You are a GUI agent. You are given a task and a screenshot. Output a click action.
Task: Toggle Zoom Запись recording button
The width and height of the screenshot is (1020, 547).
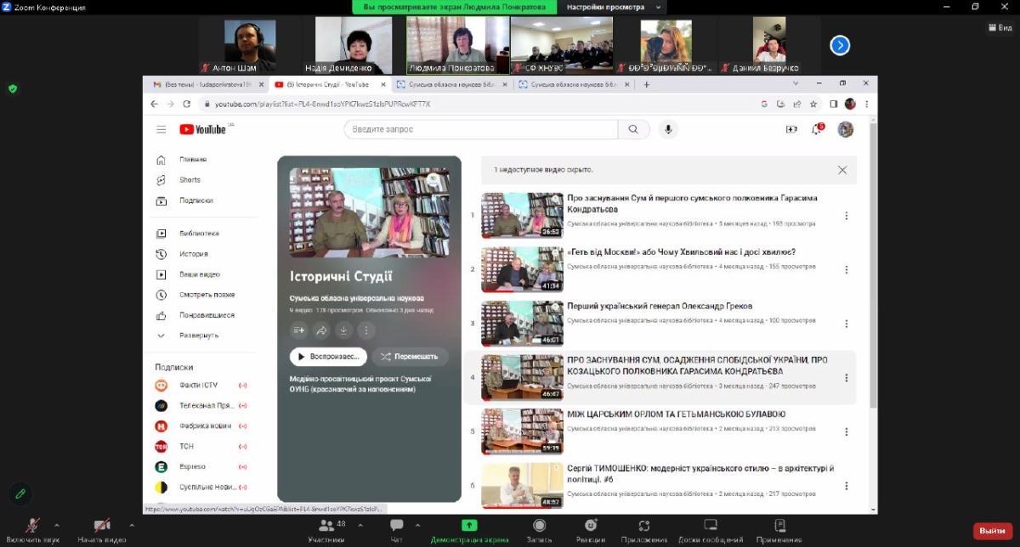click(539, 529)
